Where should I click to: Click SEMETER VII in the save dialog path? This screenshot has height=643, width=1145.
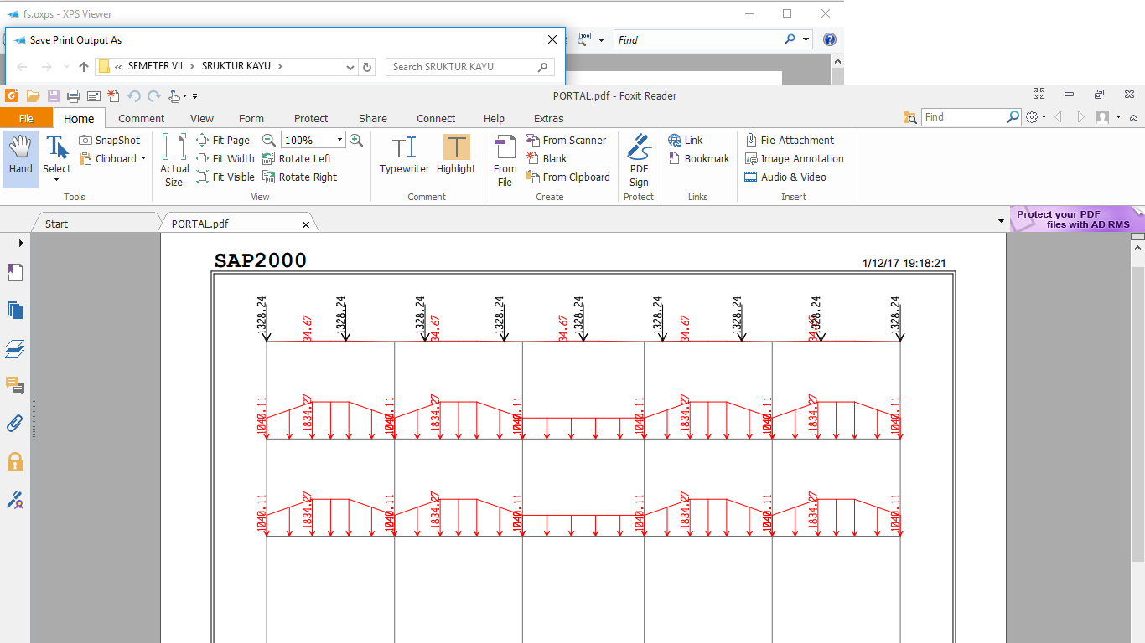(155, 66)
